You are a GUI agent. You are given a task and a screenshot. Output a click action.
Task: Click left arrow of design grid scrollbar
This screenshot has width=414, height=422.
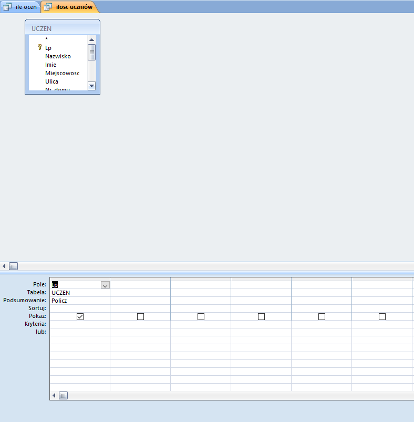pyautogui.click(x=54, y=395)
